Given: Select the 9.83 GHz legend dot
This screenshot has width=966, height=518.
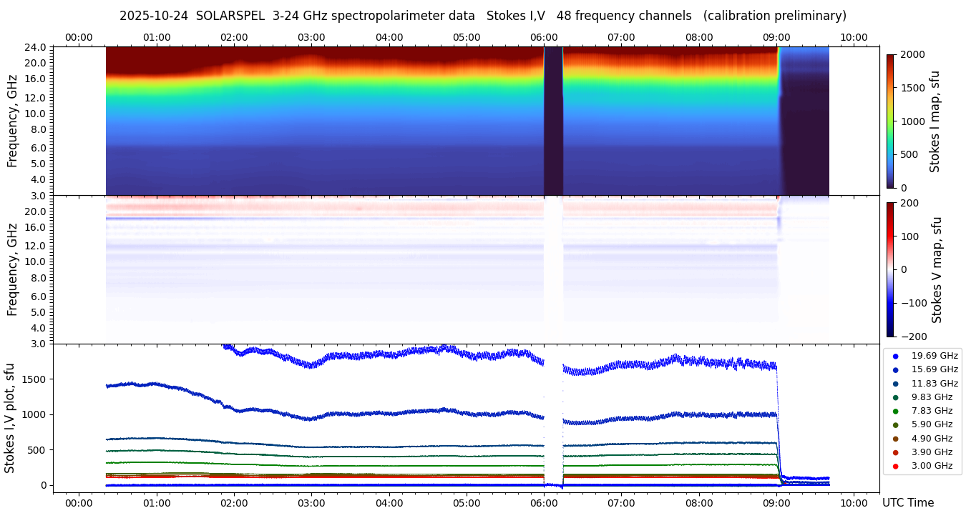Looking at the screenshot, I should pyautogui.click(x=895, y=397).
